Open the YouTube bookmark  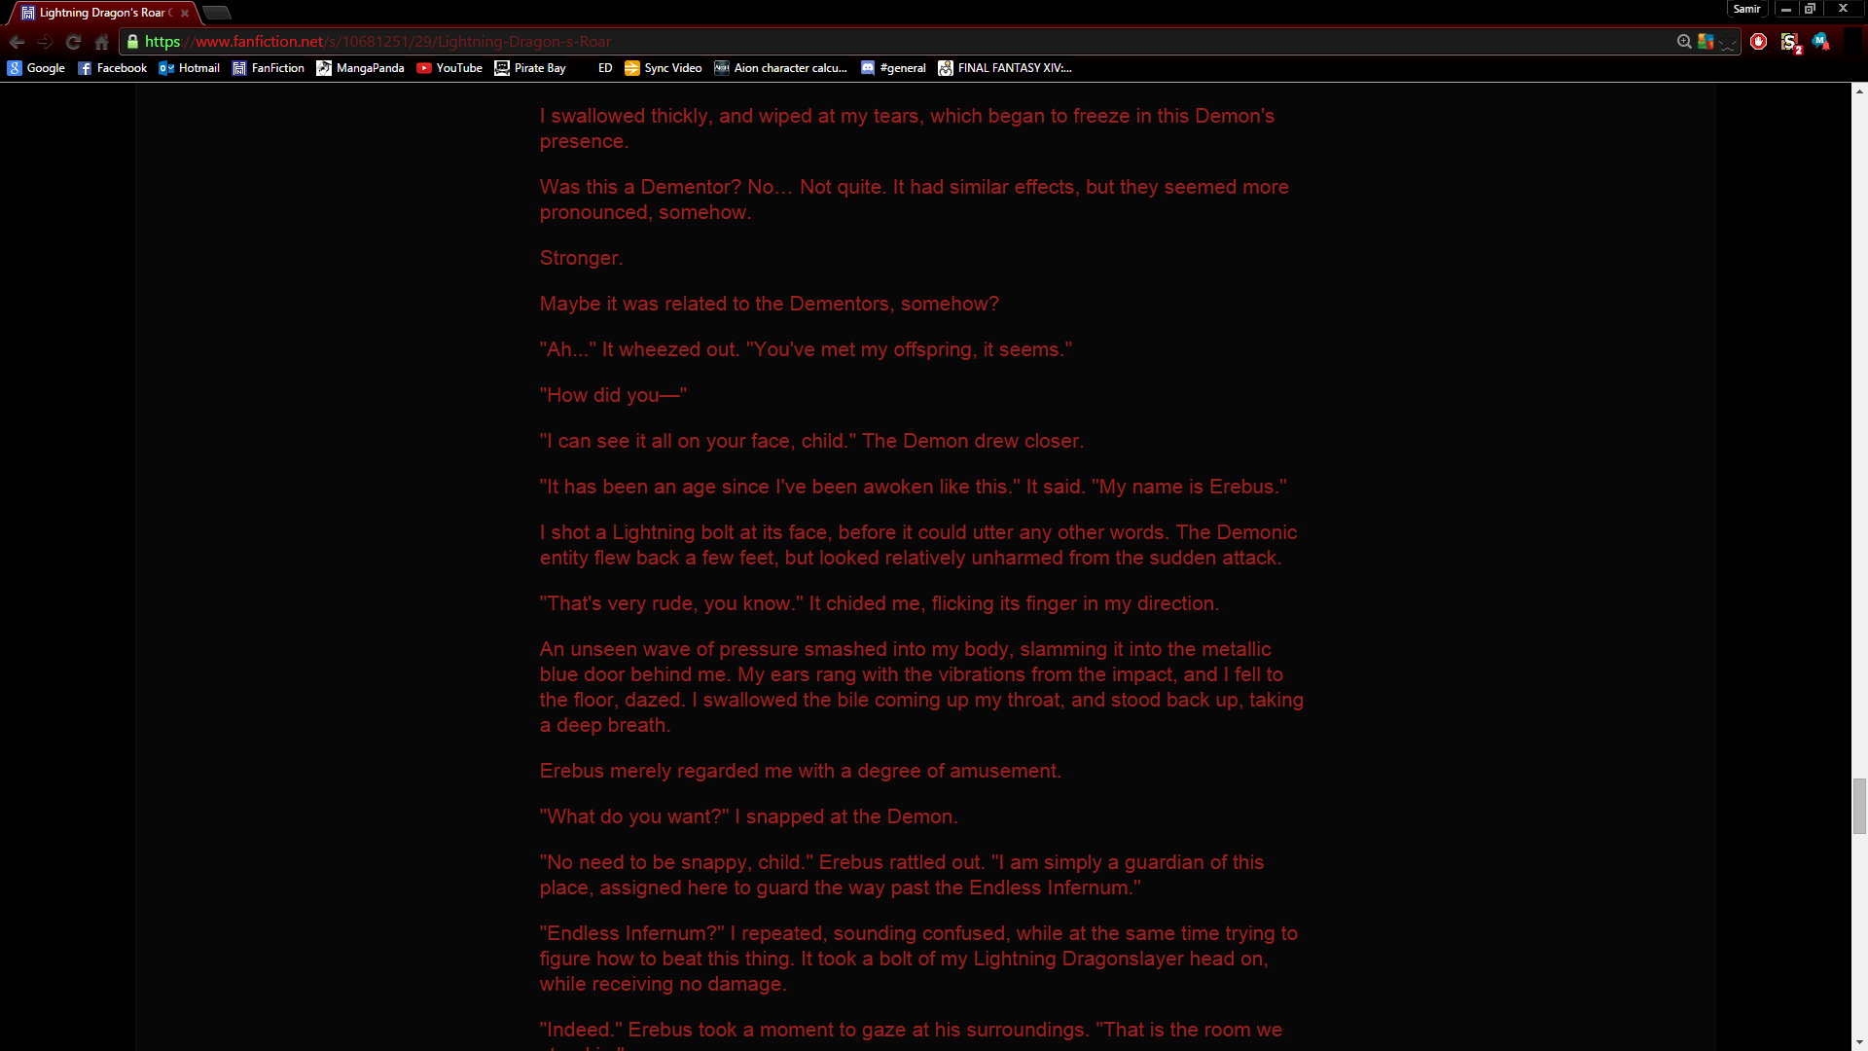(449, 68)
